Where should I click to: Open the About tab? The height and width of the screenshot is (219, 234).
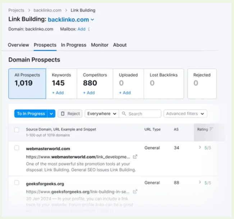pyautogui.click(x=120, y=45)
